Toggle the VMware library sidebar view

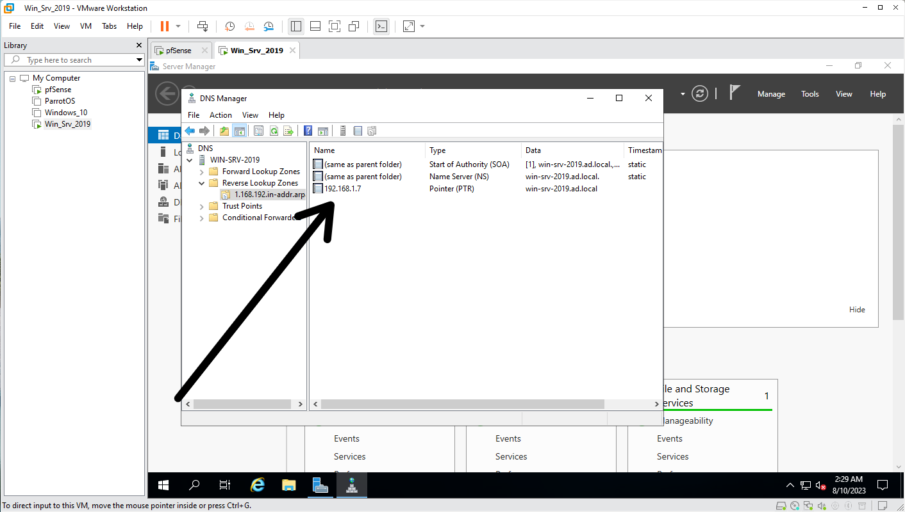point(295,26)
